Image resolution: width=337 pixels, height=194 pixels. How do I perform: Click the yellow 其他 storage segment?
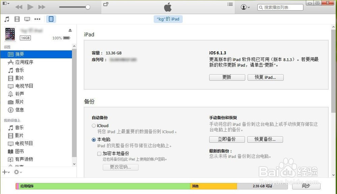[x=213, y=186]
